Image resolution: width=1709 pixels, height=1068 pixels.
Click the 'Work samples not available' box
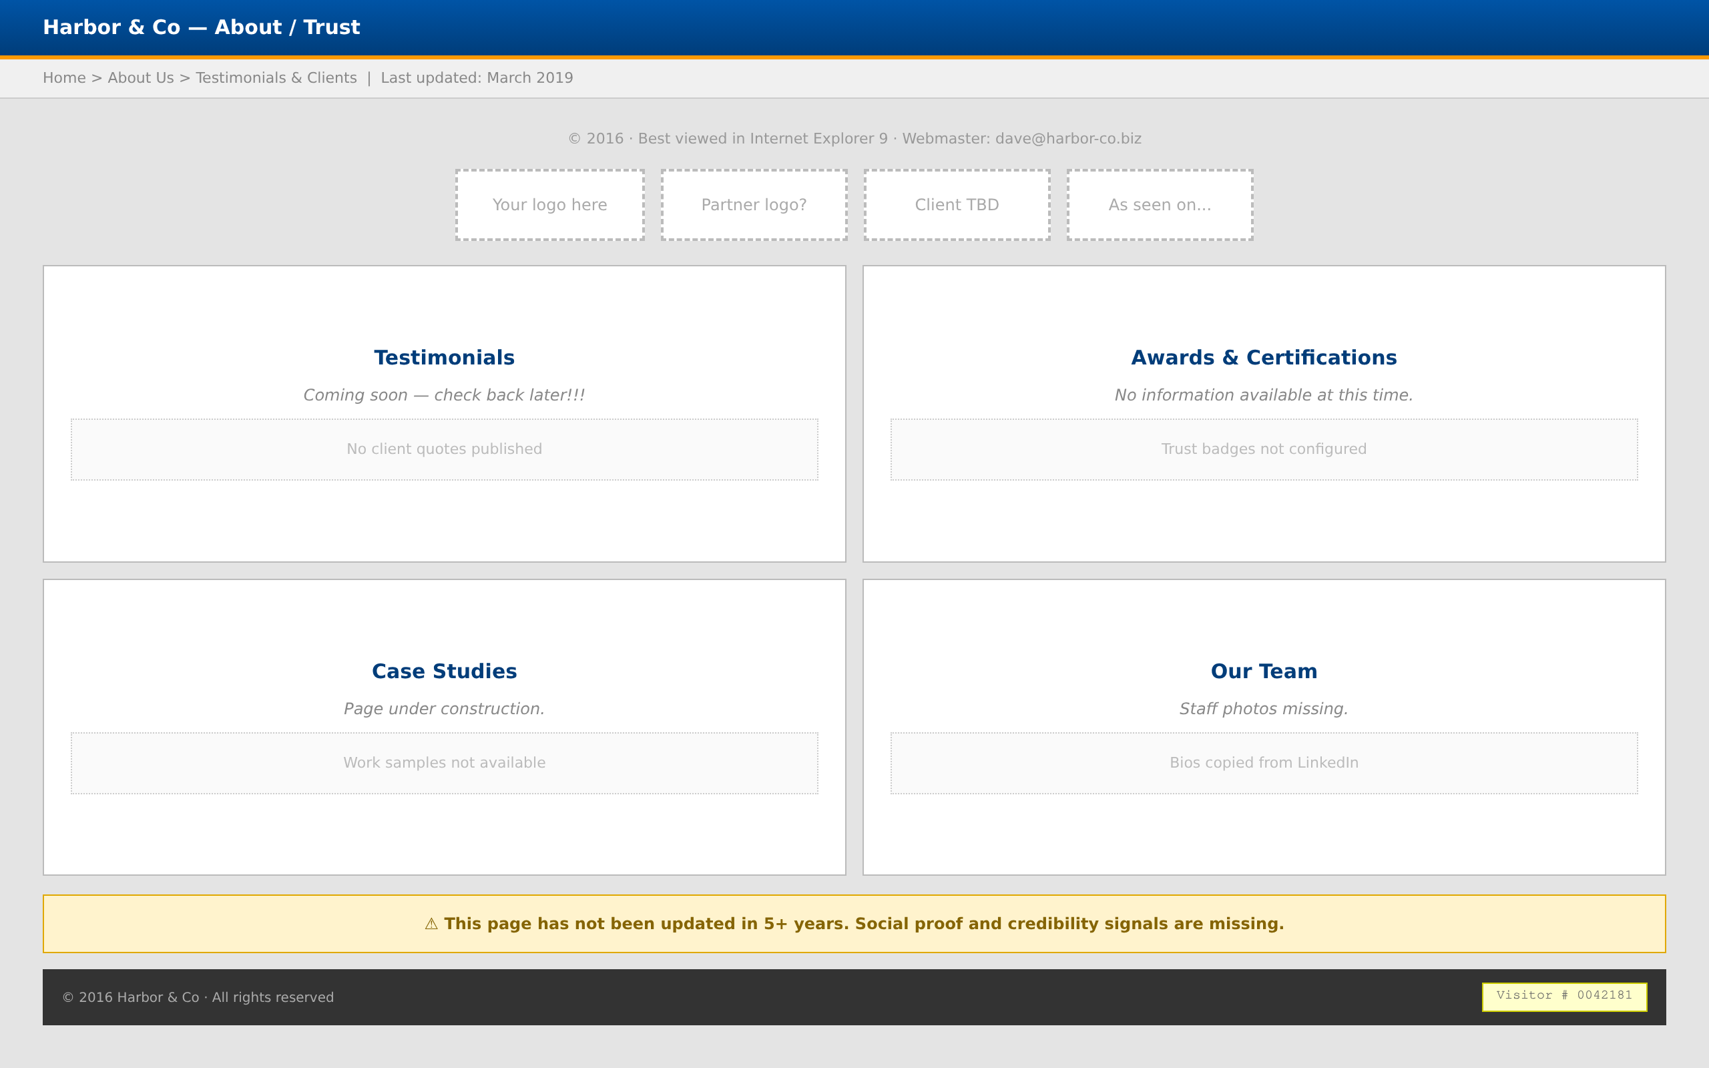[444, 763]
